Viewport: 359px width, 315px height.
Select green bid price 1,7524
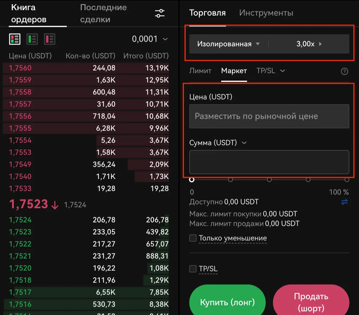(x=20, y=220)
